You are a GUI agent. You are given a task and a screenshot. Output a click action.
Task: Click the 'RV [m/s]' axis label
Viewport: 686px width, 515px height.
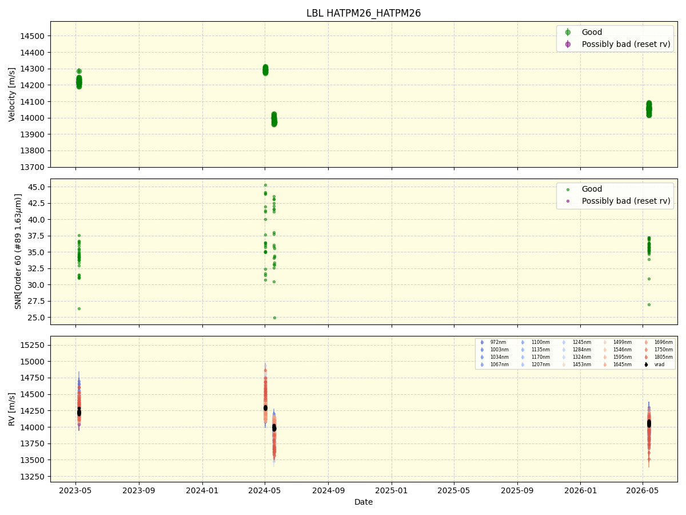tap(12, 409)
